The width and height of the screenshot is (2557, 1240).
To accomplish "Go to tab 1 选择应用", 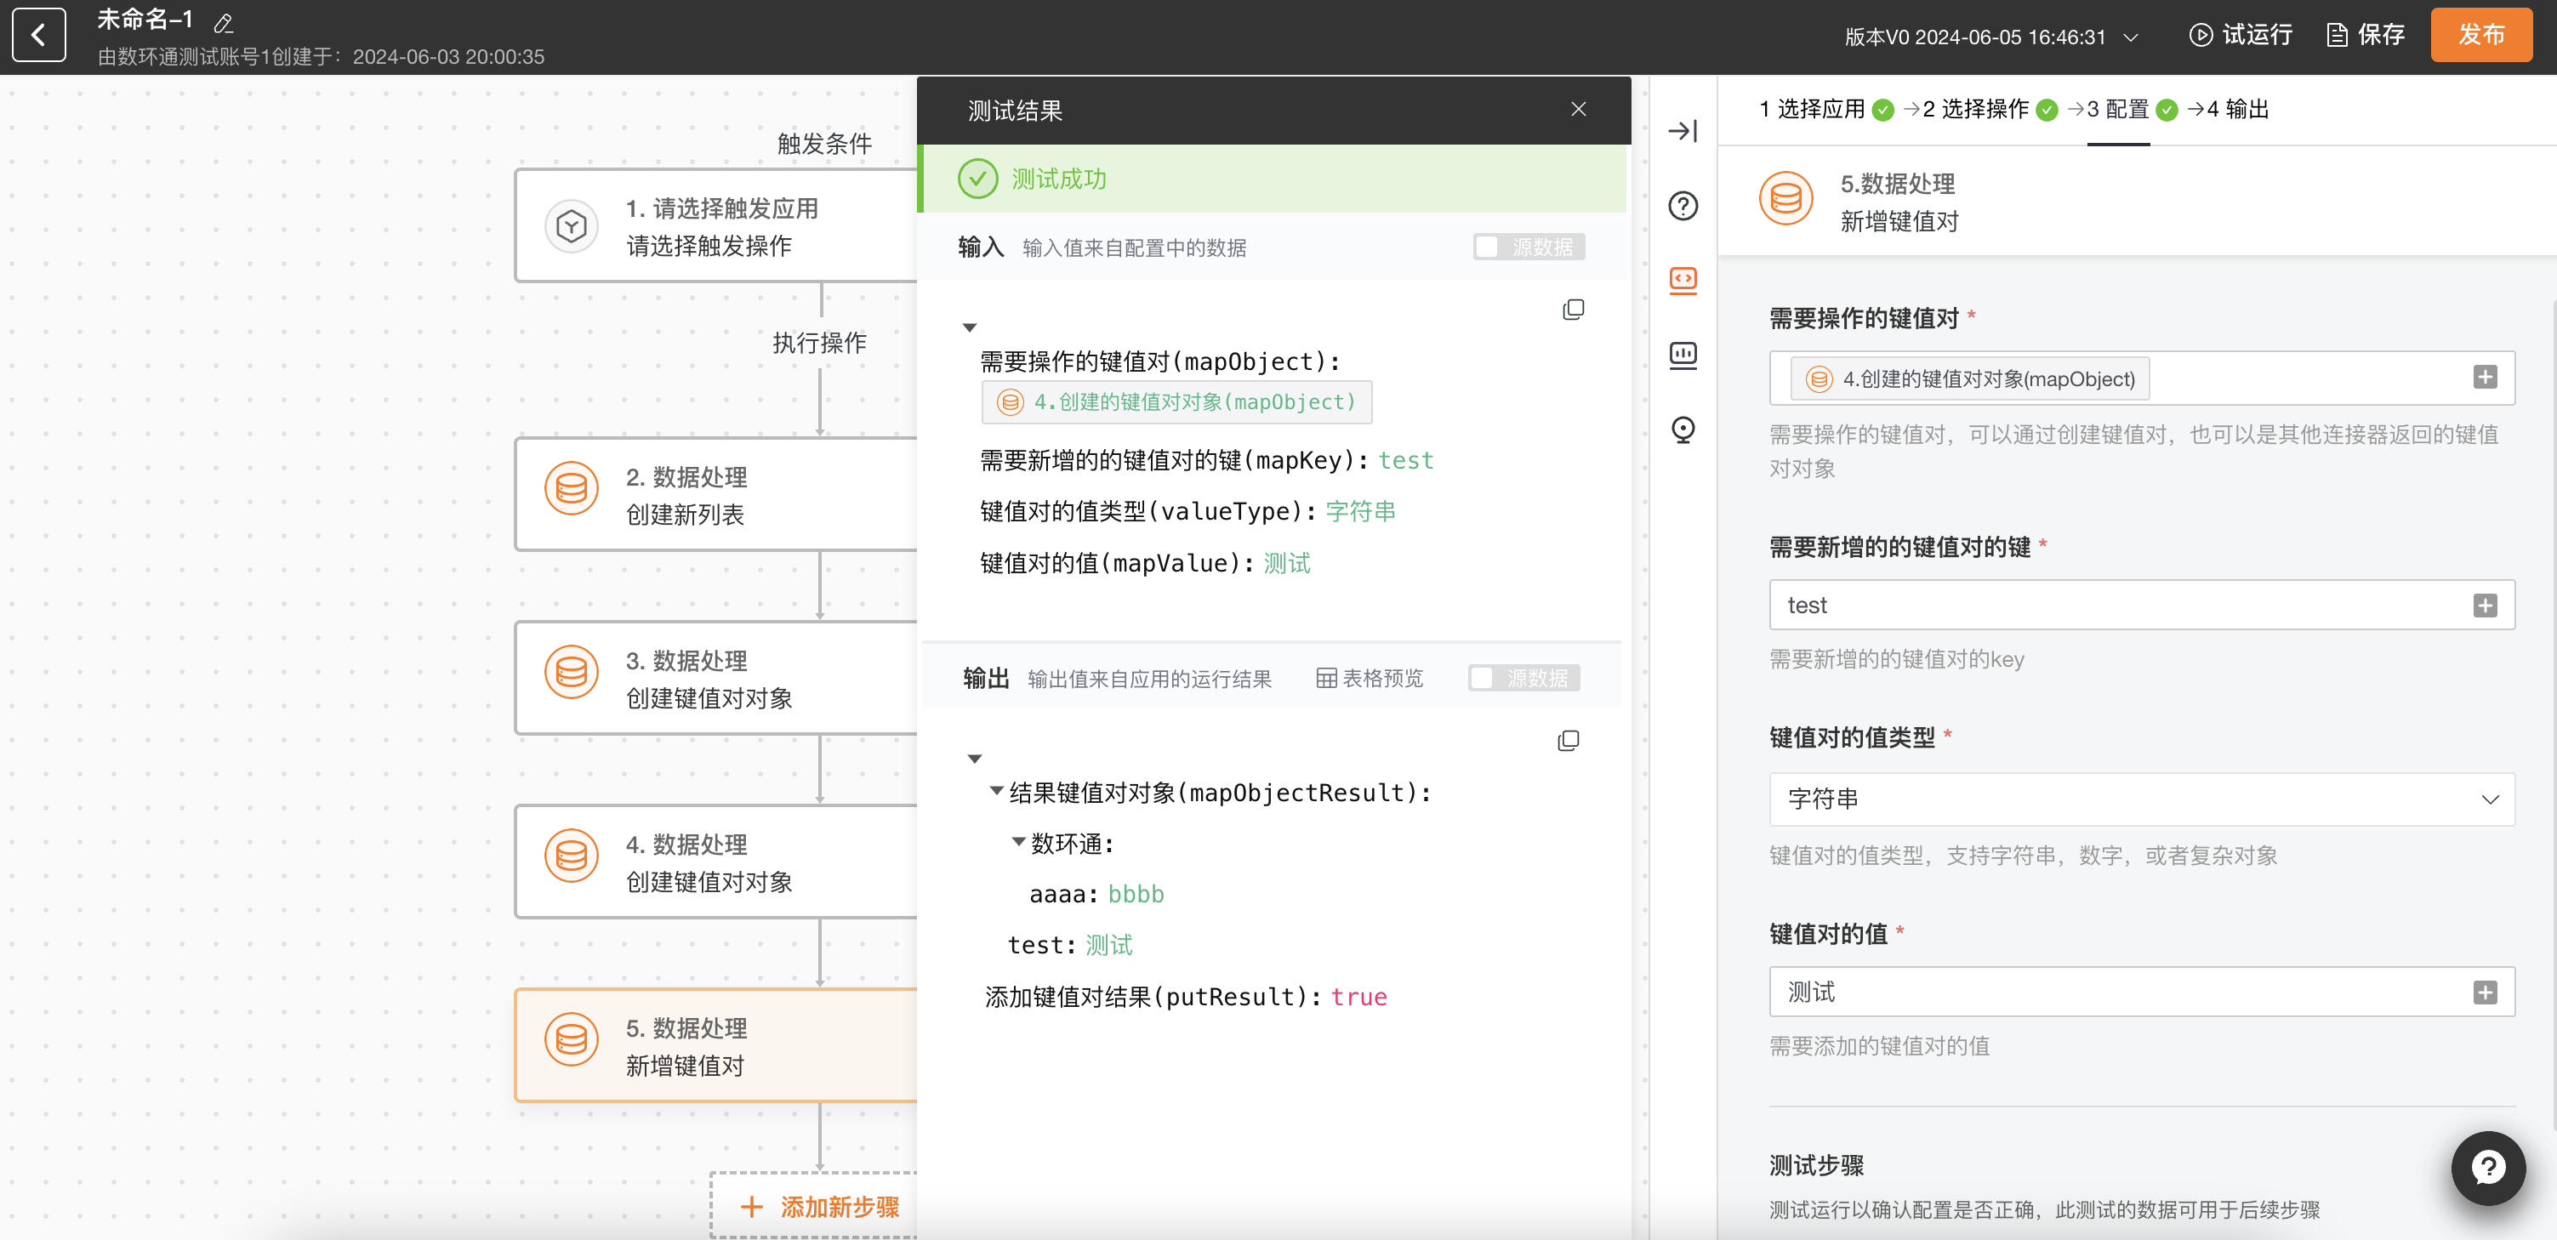I will [1825, 109].
